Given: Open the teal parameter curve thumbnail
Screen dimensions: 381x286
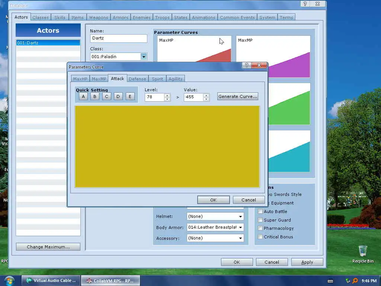Looking at the screenshot, I should [x=289, y=151].
